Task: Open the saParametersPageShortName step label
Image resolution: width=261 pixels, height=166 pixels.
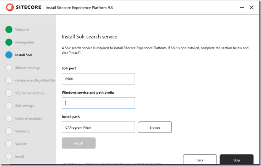Action: (x=35, y=80)
